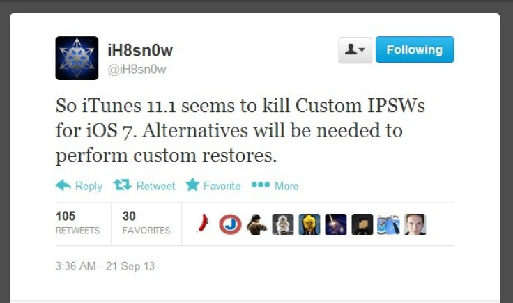Screen dimensions: 513x303
Task: View the 30 favorites list
Action: pos(146,223)
